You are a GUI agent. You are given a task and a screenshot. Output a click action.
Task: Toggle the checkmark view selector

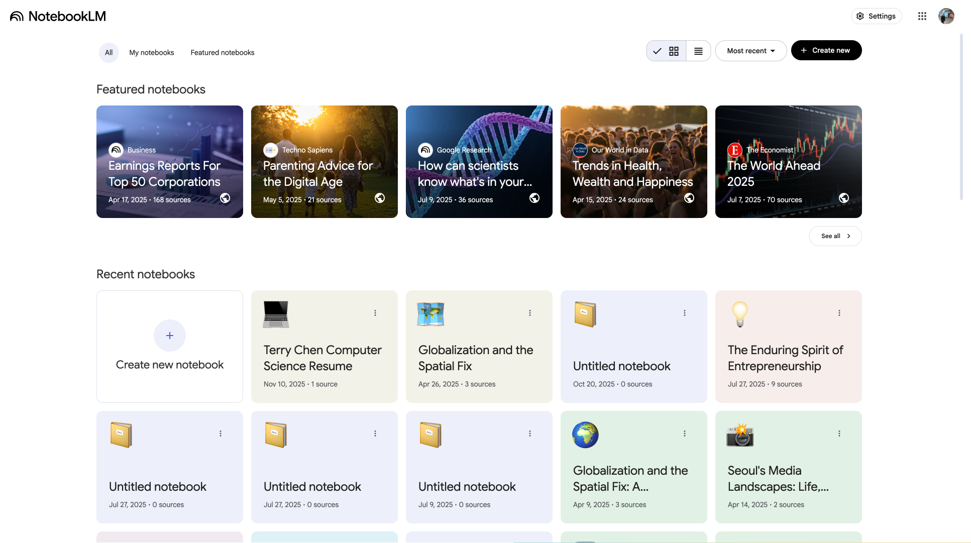click(657, 51)
